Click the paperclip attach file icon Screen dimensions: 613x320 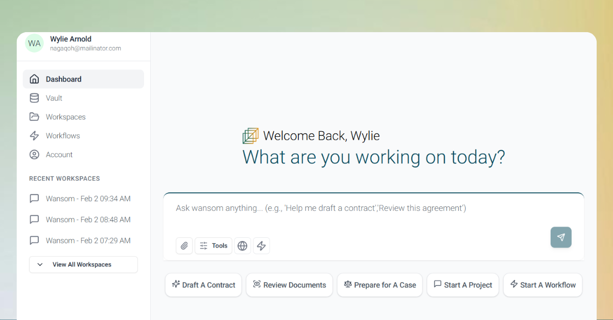pyautogui.click(x=184, y=246)
